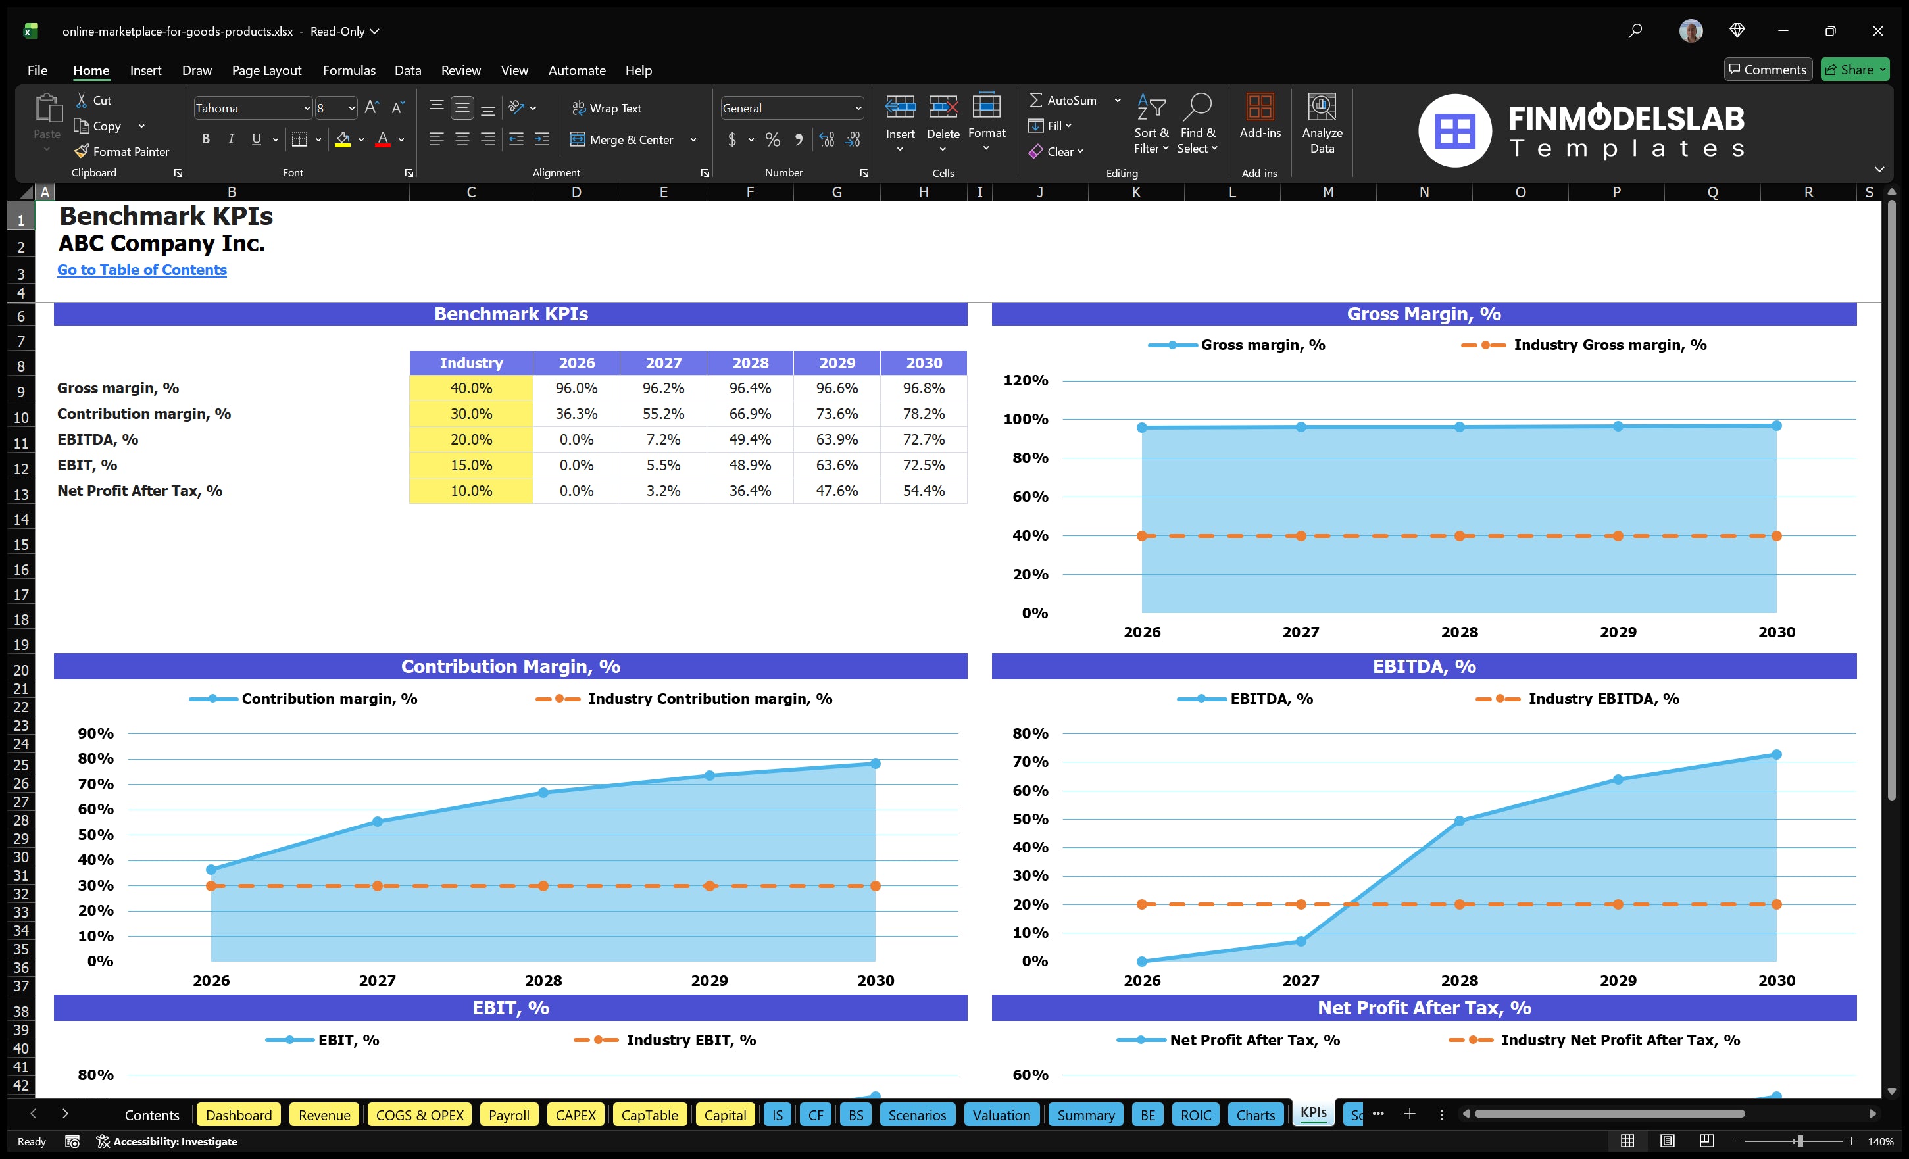The height and width of the screenshot is (1159, 1909).
Task: Apply Percent Style number format
Action: (772, 139)
